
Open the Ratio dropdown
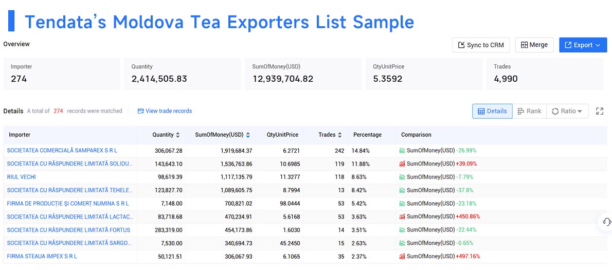coord(567,111)
